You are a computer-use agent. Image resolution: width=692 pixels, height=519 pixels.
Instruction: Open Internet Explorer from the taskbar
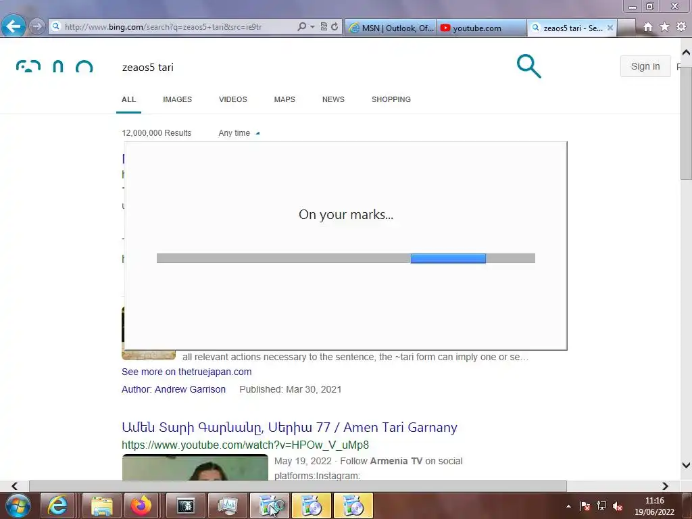coord(58,505)
